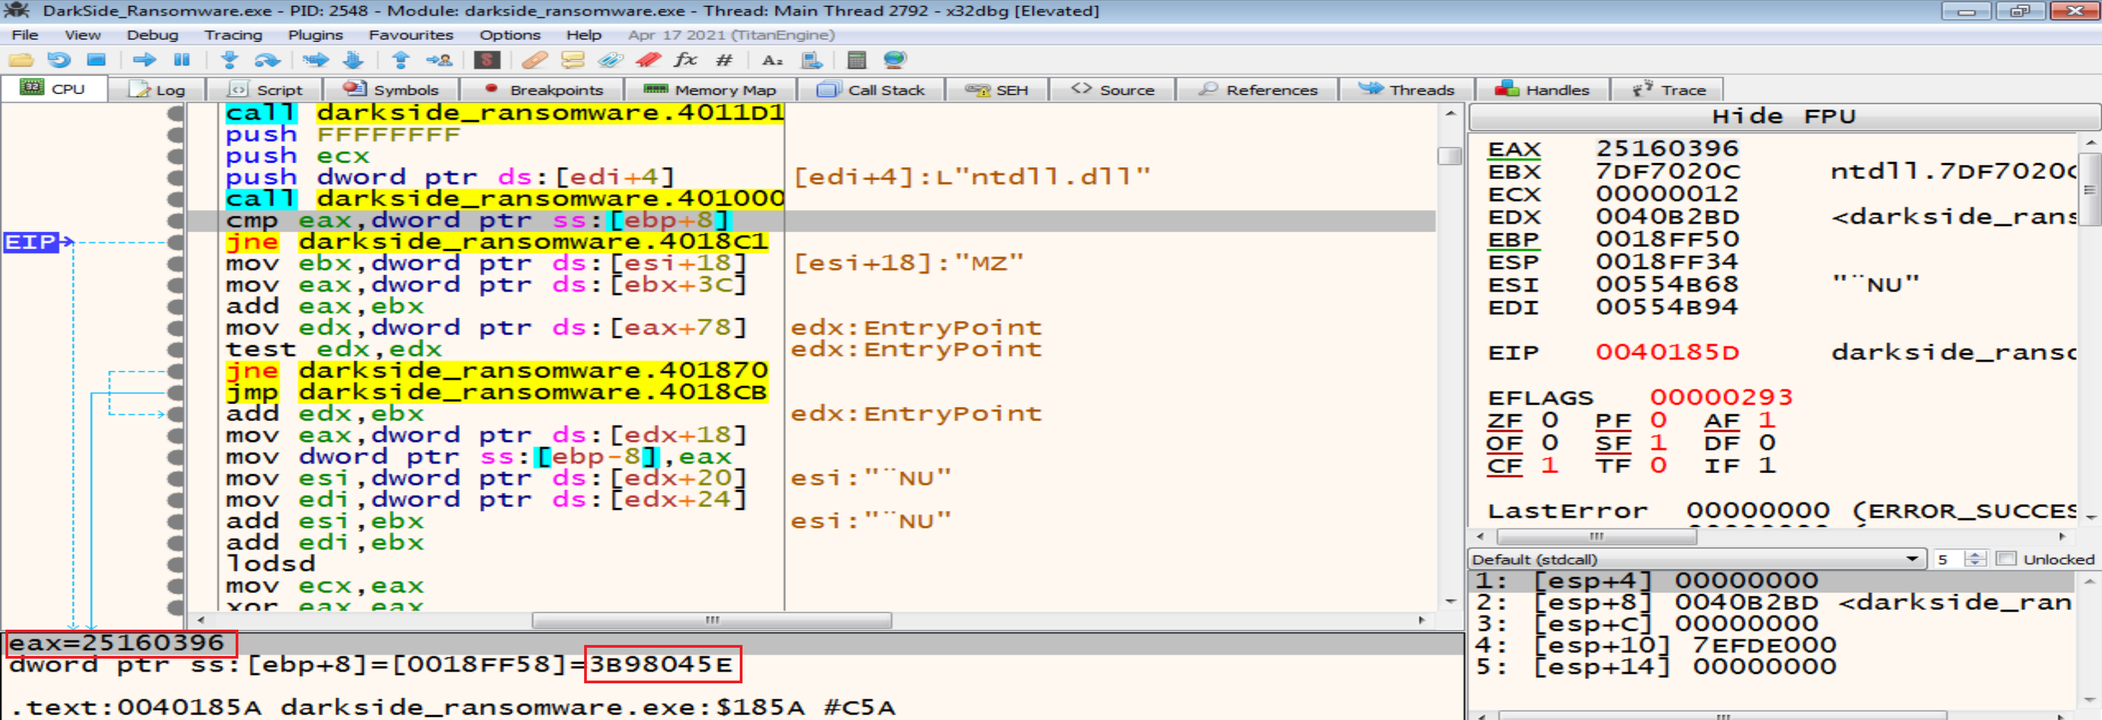Screen dimensions: 2102x720
Task: Toggle the ZF flag value
Action: (1550, 420)
